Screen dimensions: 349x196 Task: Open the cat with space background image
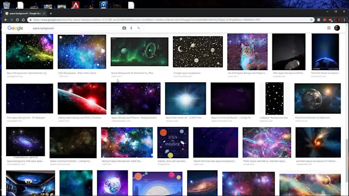coord(247,52)
